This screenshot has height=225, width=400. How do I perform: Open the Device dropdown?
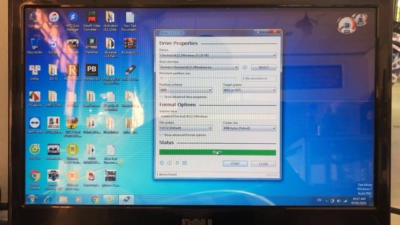(217, 55)
